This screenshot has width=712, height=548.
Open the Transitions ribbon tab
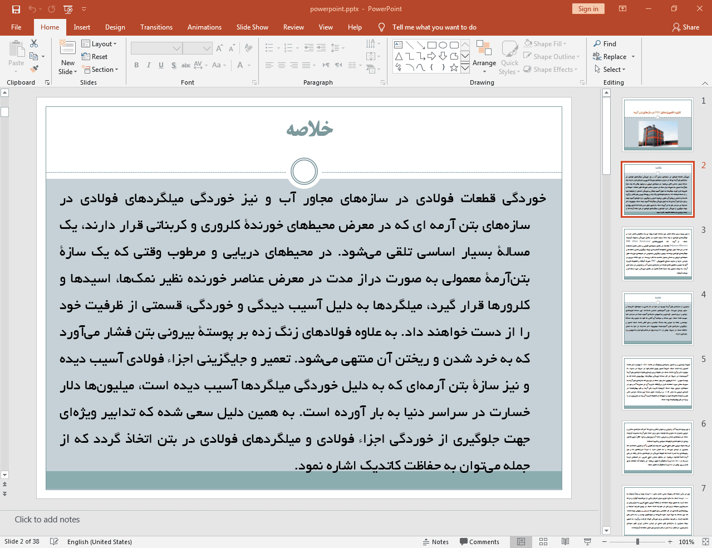156,27
